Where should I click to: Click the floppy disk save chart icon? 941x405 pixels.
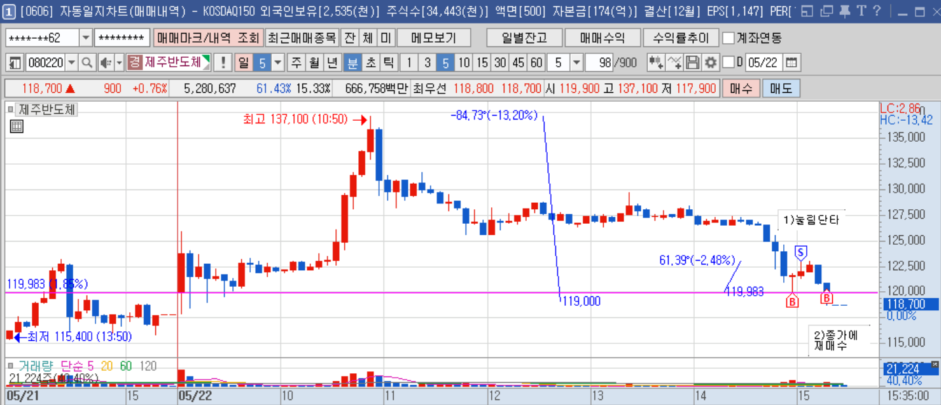pyautogui.click(x=693, y=63)
